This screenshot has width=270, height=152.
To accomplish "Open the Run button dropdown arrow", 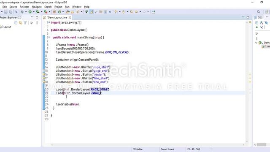I will [34, 12].
